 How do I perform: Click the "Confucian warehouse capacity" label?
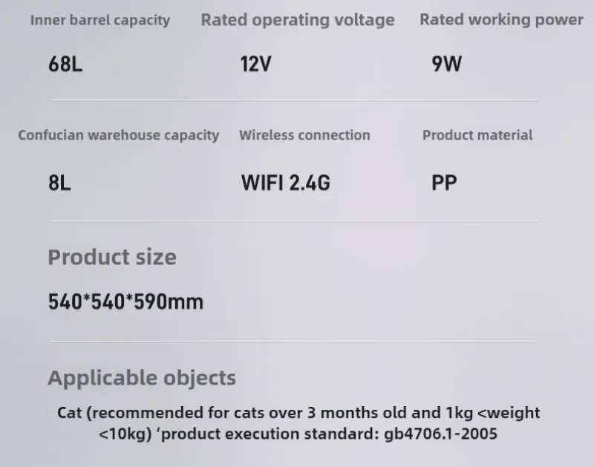pyautogui.click(x=119, y=135)
